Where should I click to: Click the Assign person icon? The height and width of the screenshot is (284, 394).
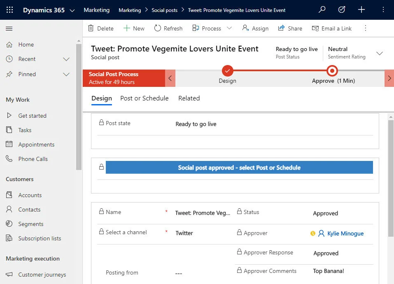[x=245, y=28]
